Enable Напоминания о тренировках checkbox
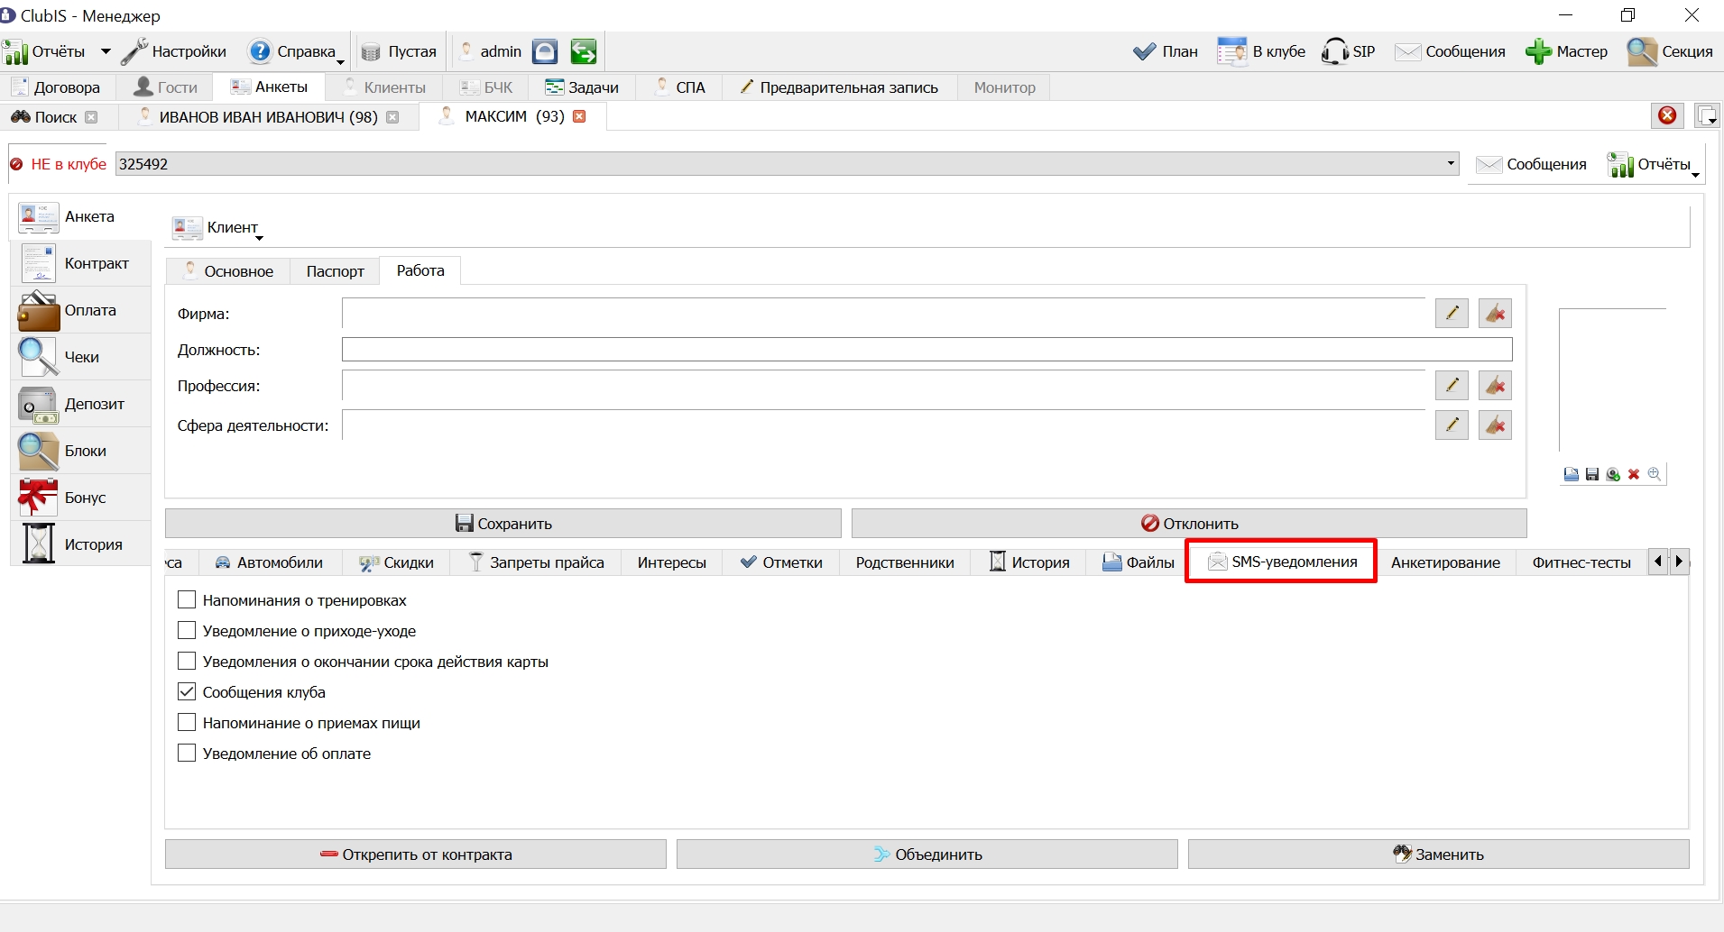 pyautogui.click(x=187, y=599)
